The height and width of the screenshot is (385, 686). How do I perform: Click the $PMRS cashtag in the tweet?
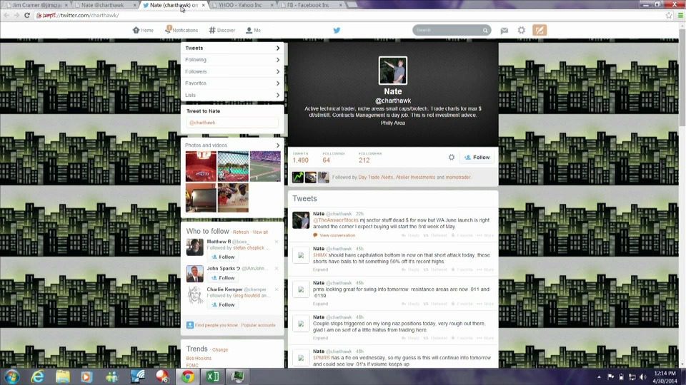click(321, 357)
